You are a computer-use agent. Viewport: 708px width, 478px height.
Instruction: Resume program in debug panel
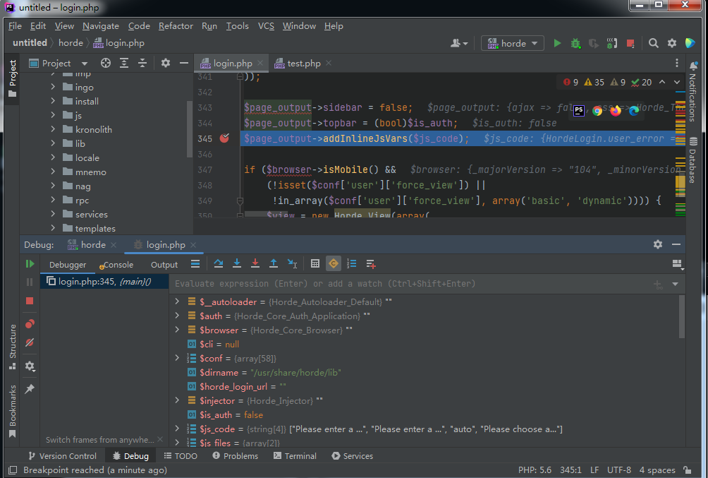[30, 264]
